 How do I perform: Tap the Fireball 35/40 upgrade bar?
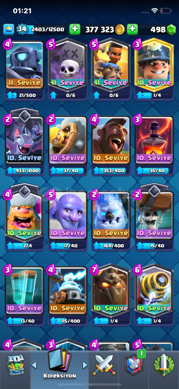coord(154,171)
